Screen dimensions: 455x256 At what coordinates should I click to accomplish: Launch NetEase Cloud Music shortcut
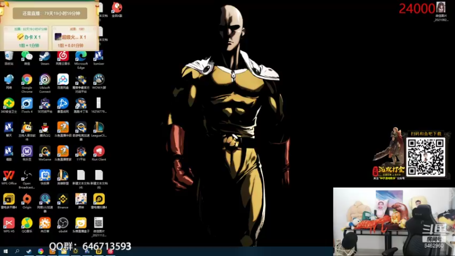coord(63,58)
